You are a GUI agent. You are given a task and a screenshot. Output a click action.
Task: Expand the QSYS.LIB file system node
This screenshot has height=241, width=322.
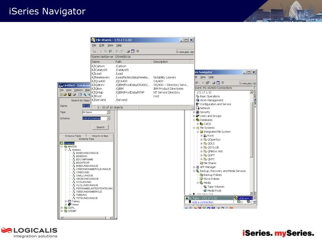tap(202, 147)
